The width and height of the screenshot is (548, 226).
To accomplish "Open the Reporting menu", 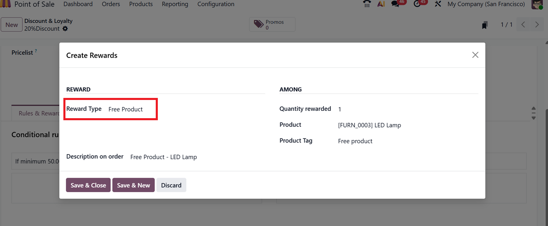I will click(x=175, y=4).
